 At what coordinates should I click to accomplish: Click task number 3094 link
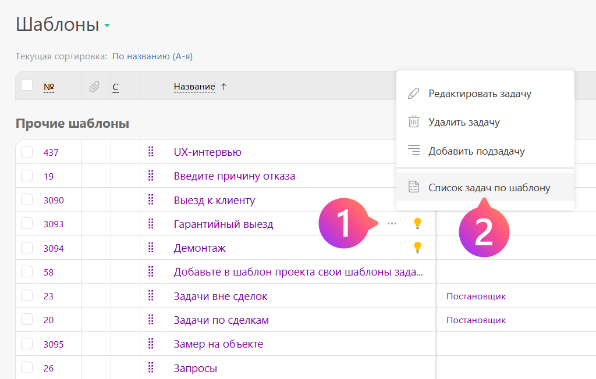pos(54,248)
